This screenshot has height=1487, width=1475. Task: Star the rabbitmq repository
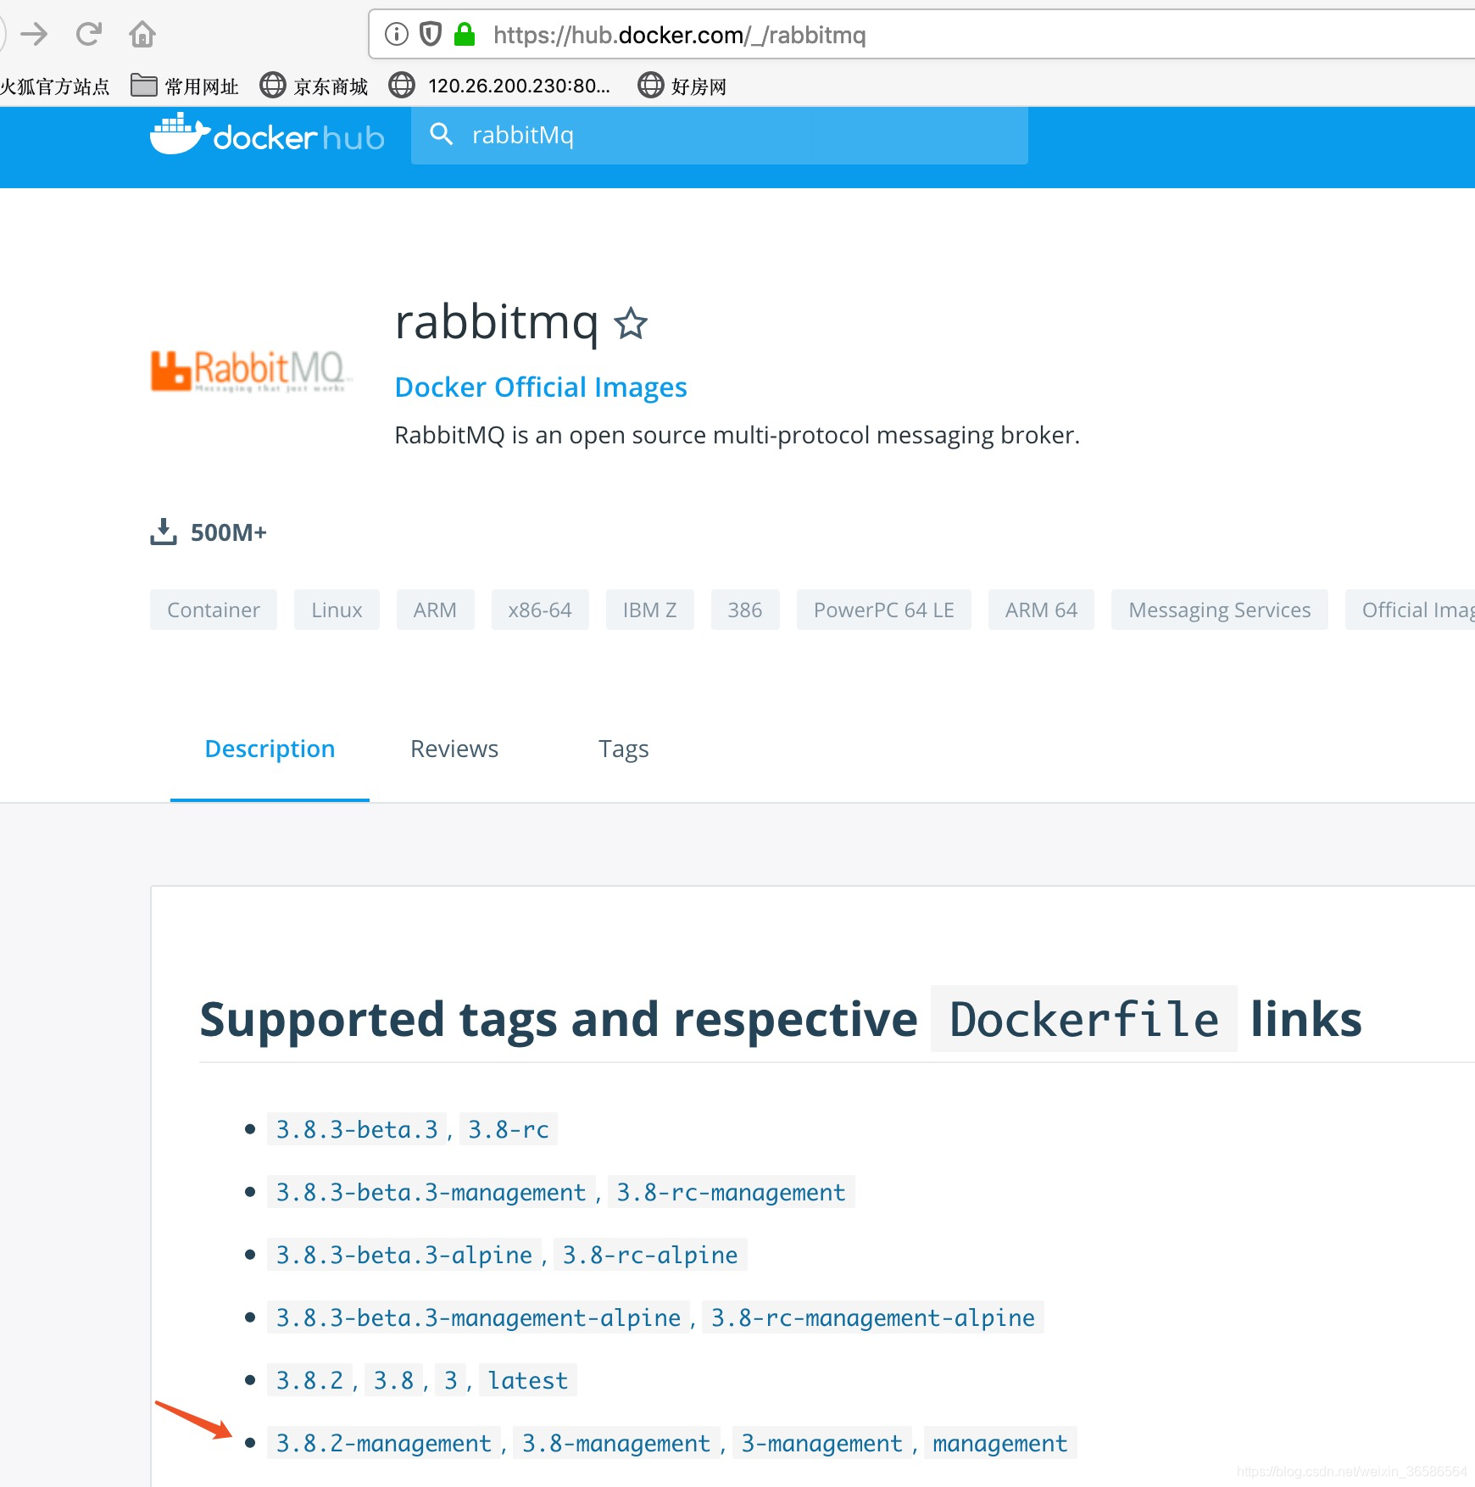(631, 323)
